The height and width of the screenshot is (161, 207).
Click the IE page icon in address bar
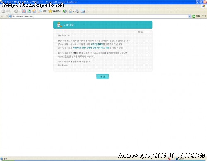click(x=10, y=17)
